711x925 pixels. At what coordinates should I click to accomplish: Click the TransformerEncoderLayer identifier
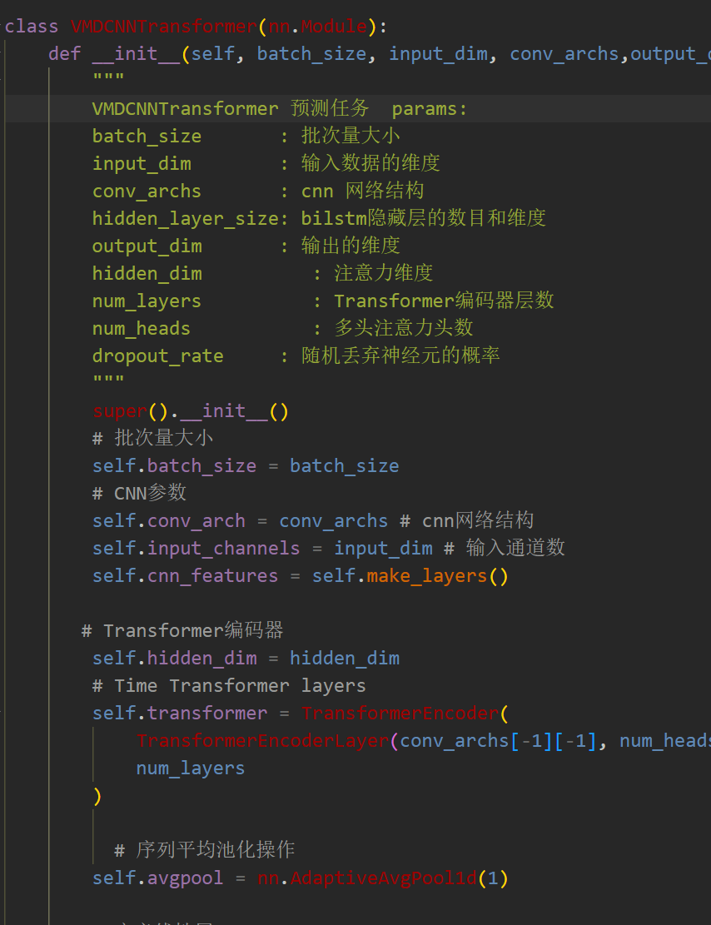(261, 740)
